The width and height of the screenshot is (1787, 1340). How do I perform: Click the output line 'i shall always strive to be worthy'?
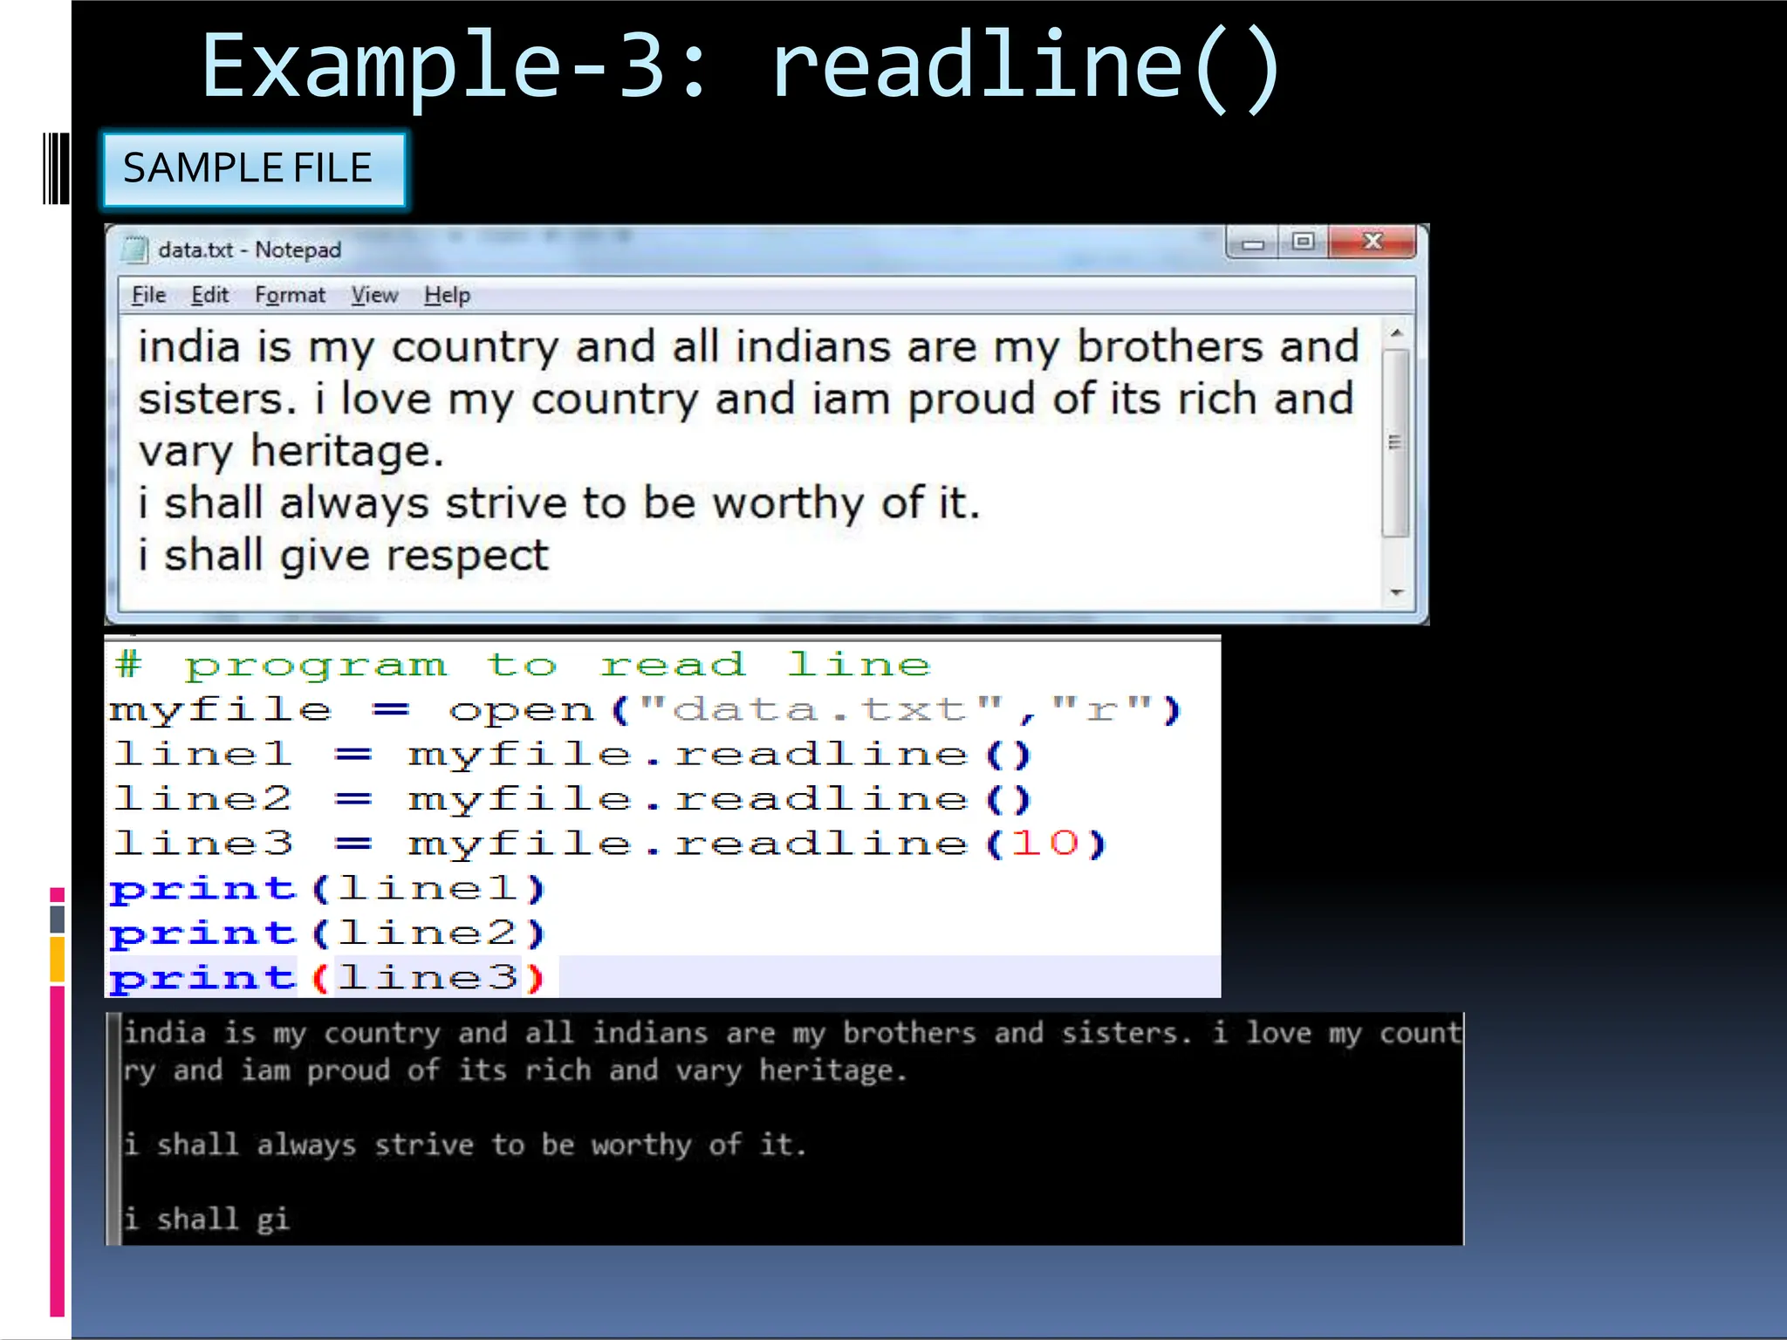[465, 1145]
